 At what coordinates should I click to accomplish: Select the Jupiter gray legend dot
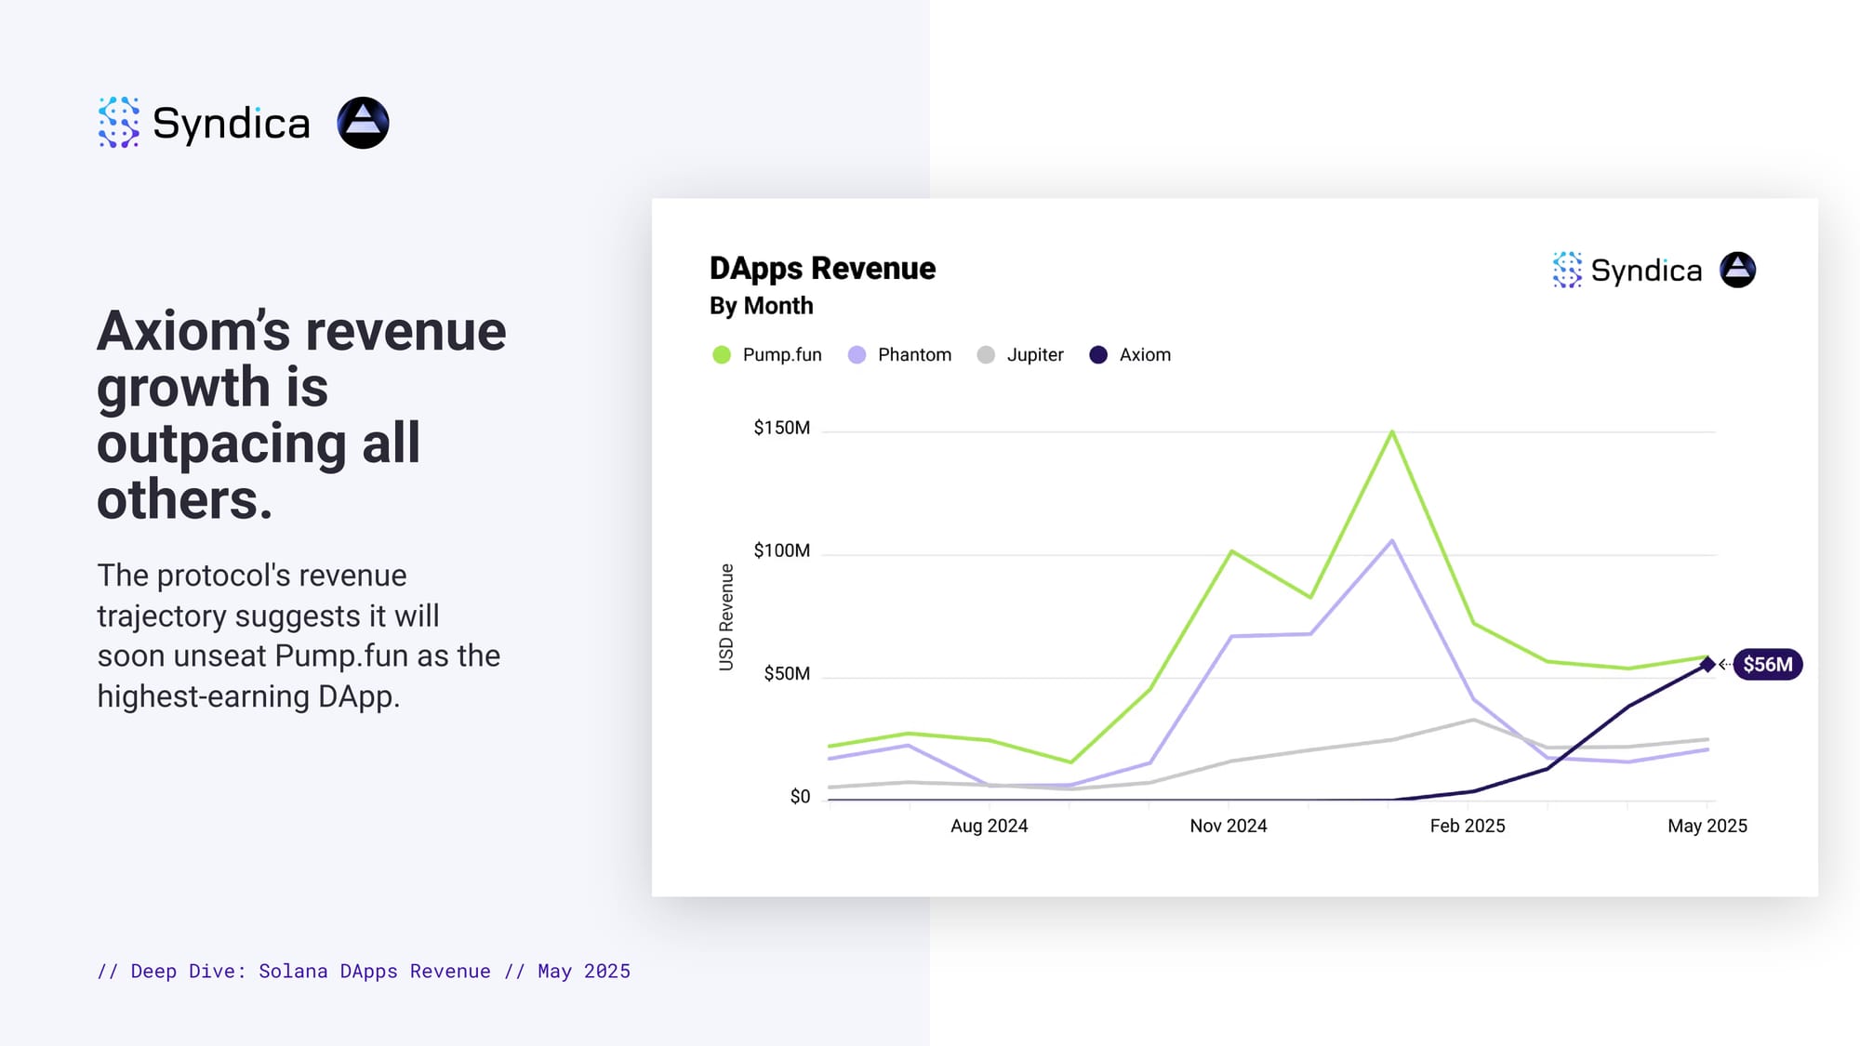pos(986,355)
